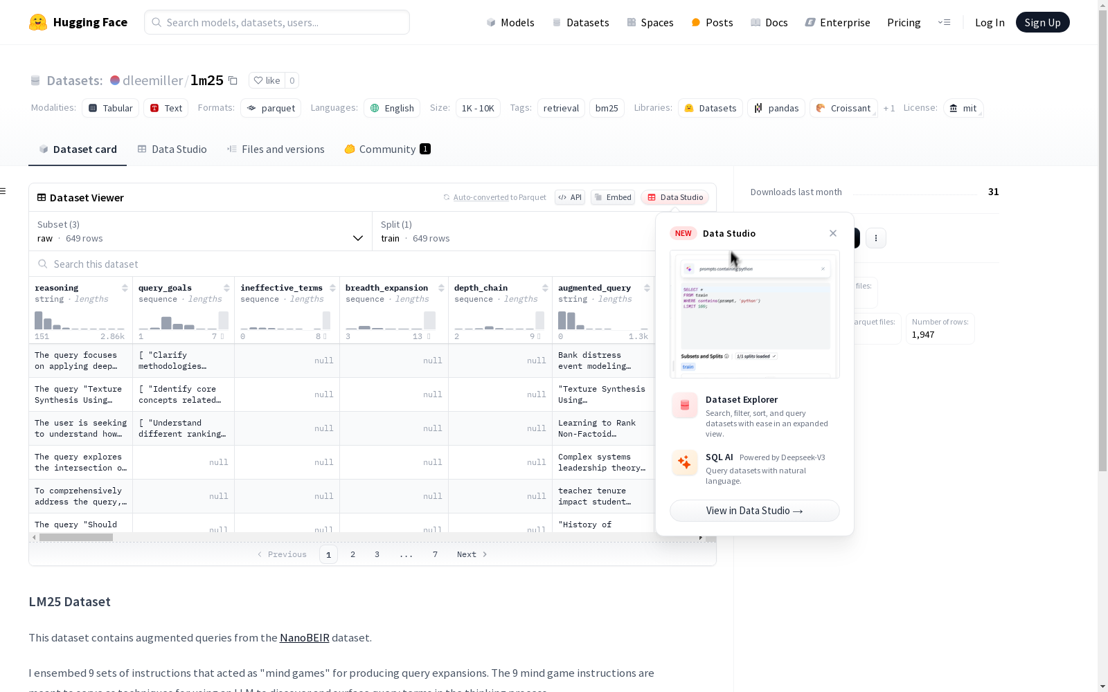The image size is (1108, 692).
Task: Select the Tabular modality tag
Action: (x=111, y=108)
